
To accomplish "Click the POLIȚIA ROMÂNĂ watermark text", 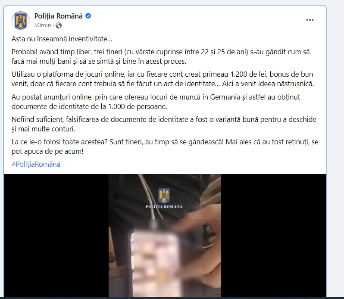I will (164, 206).
